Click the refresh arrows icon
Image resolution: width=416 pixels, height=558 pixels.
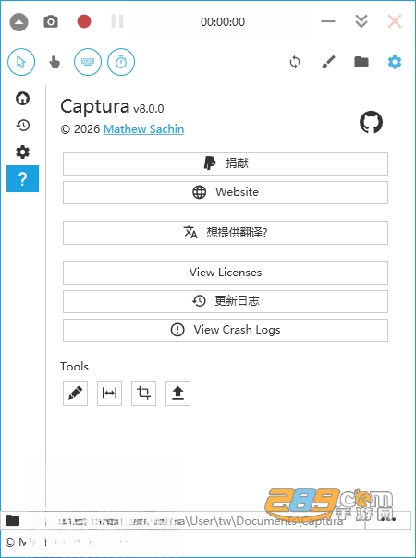[295, 62]
